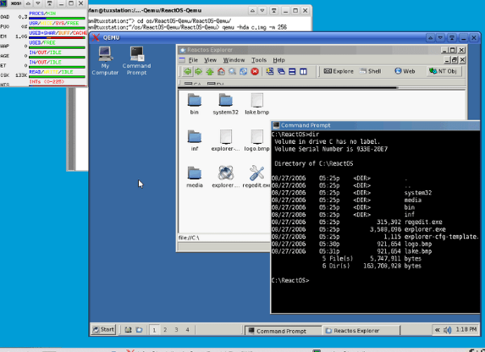This screenshot has height=352, width=485.
Task: Select the inf folder icon
Action: tap(195, 137)
